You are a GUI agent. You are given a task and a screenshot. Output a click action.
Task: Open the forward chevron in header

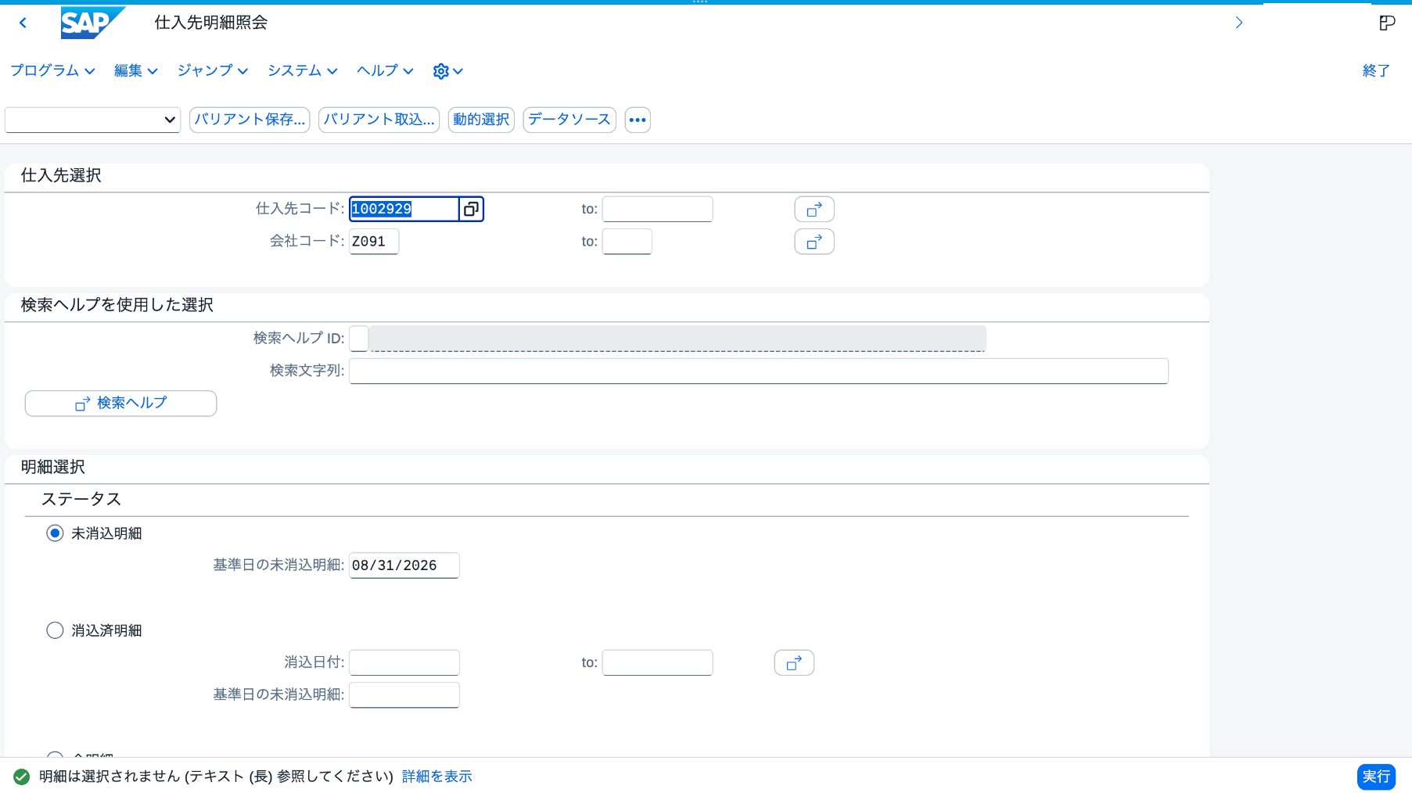[1238, 23]
